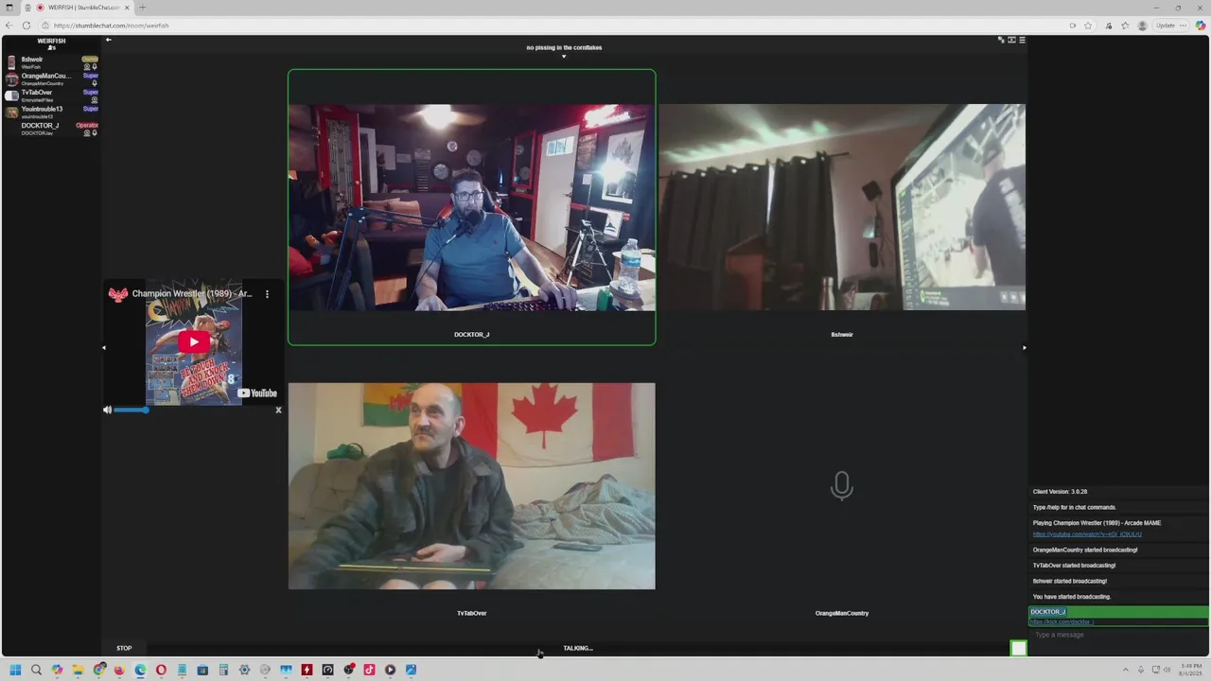This screenshot has height=681, width=1211.
Task: Click the YouTube logo on player
Action: point(257,393)
